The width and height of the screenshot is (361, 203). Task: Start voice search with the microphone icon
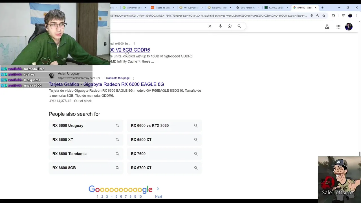point(220,26)
